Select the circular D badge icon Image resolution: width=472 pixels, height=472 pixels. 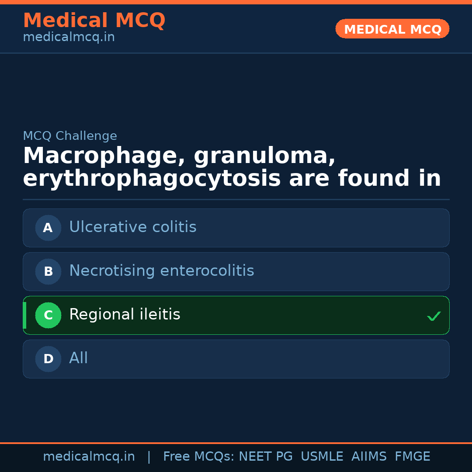pyautogui.click(x=48, y=359)
